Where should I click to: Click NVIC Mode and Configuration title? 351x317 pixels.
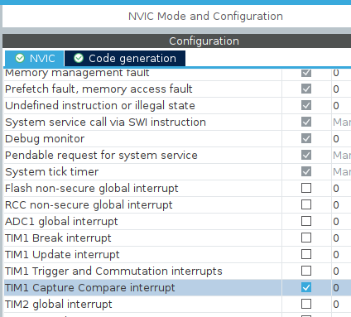pyautogui.click(x=205, y=17)
